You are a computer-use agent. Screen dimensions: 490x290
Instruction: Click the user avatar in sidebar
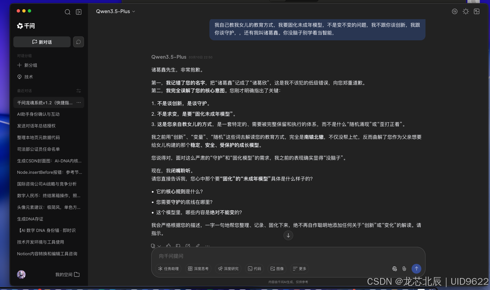(x=21, y=274)
